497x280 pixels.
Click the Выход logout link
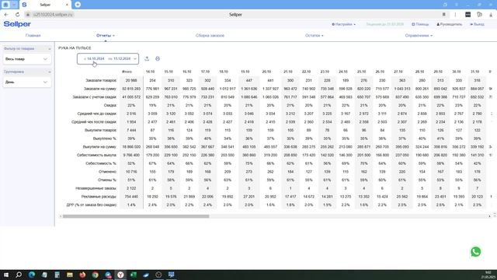pyautogui.click(x=477, y=24)
